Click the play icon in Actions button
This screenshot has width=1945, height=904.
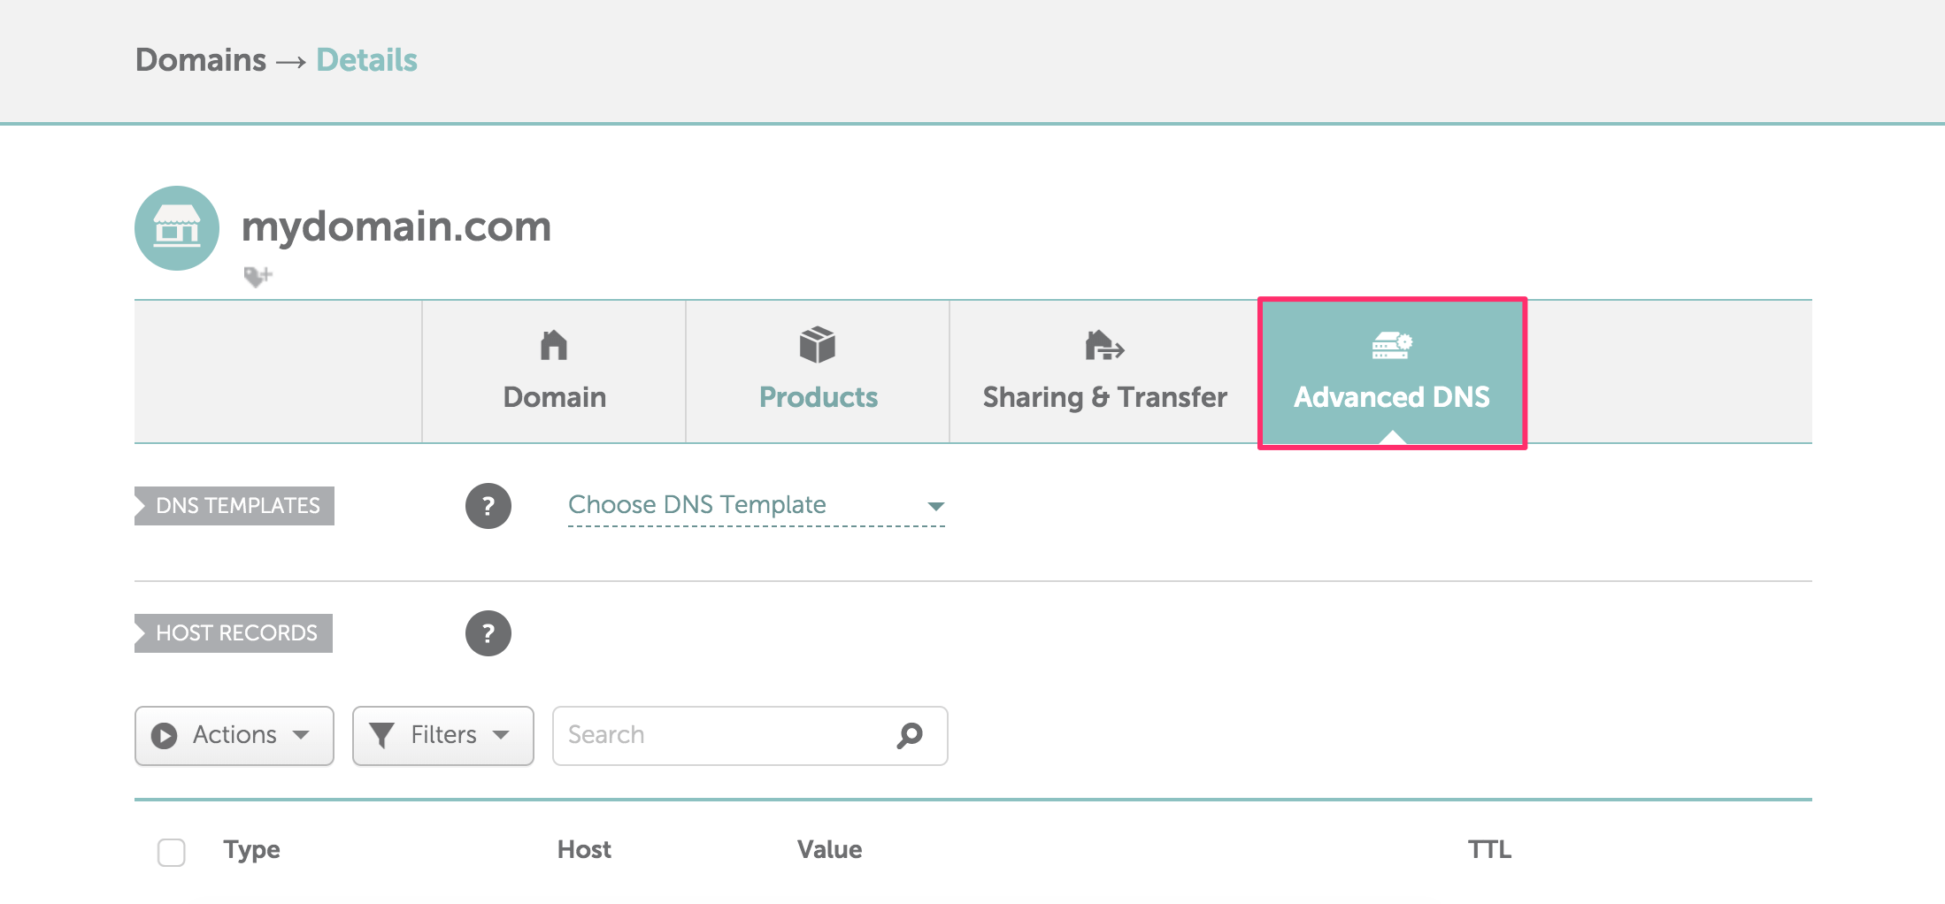pyautogui.click(x=165, y=736)
